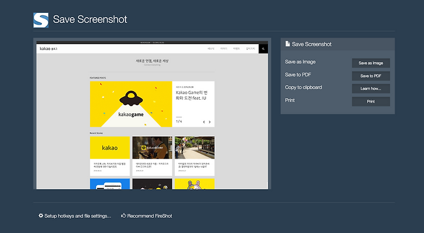
Task: Open Learn how... for clipboard copying
Action: pos(371,89)
